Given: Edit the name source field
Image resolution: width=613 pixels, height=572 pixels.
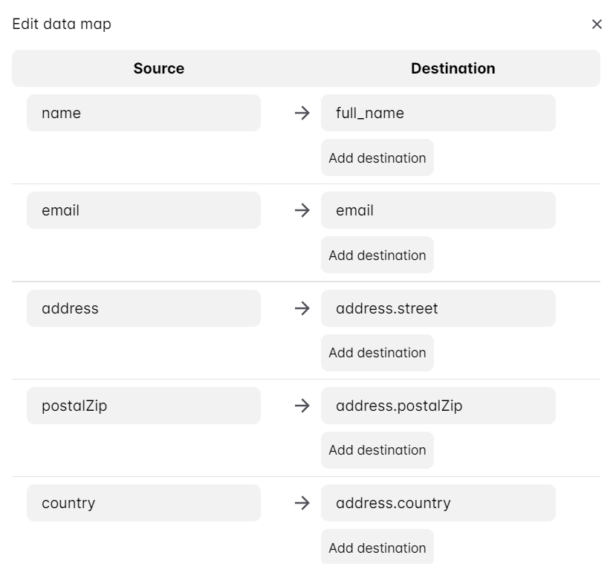Looking at the screenshot, I should (x=143, y=113).
